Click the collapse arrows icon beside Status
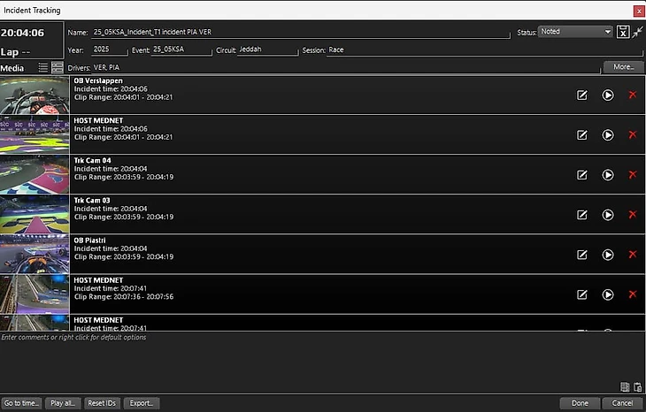 (x=637, y=32)
